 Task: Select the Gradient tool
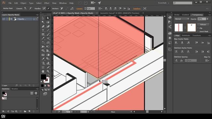point(48,55)
